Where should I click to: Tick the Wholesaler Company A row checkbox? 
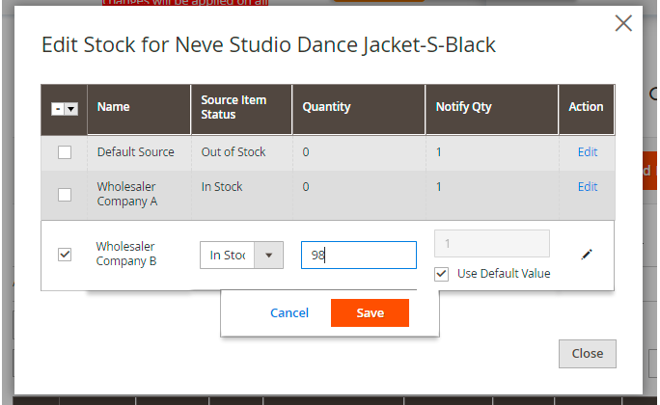click(x=65, y=194)
